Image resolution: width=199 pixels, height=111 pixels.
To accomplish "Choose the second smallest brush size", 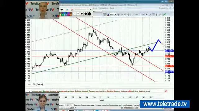I will [78, 14].
